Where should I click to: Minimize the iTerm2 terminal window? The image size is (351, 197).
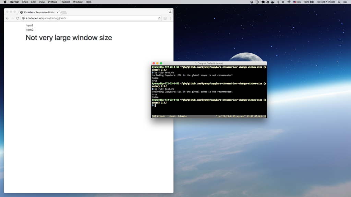tap(157, 63)
